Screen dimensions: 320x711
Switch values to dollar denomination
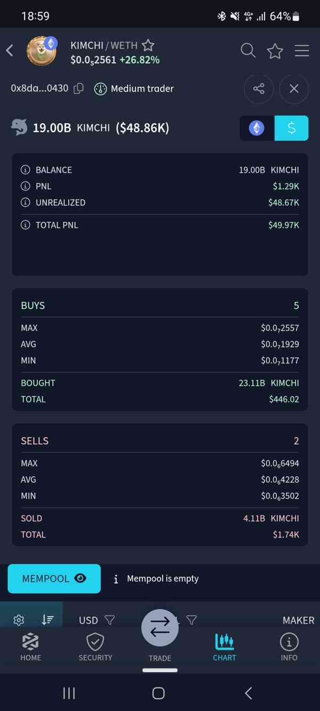coord(291,128)
